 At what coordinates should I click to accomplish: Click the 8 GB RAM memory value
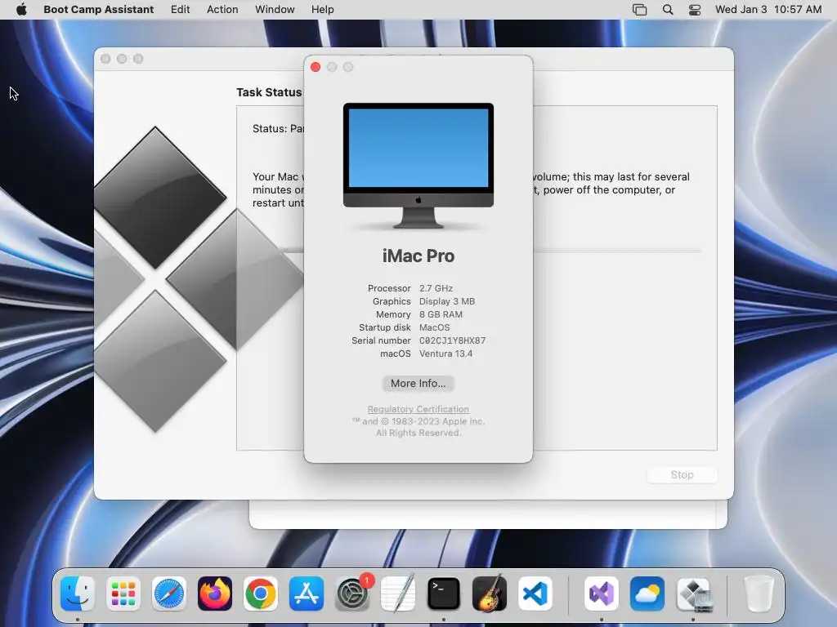441,314
